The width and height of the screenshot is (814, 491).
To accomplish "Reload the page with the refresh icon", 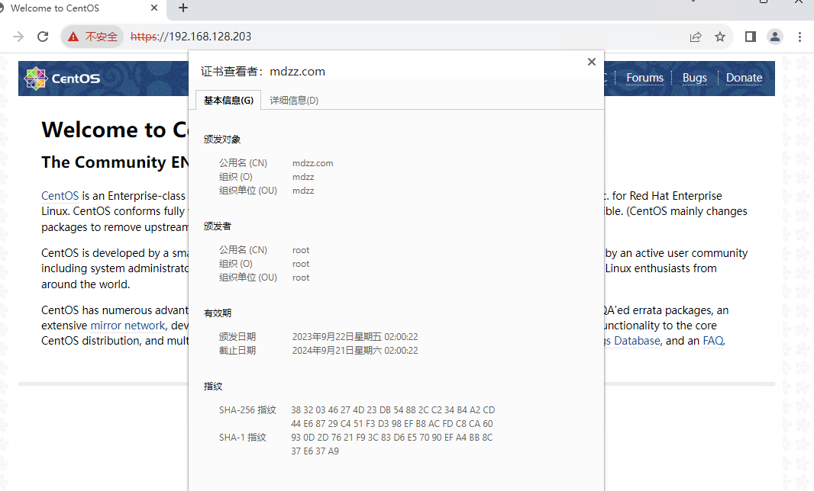I will pos(43,37).
